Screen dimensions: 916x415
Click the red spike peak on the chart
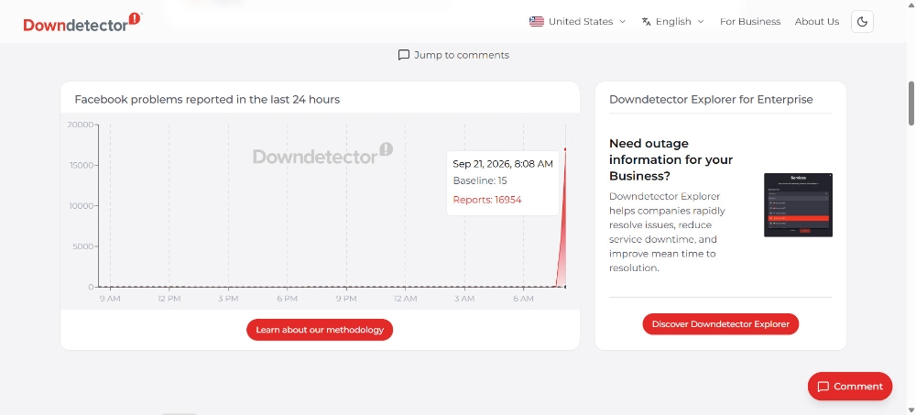pos(565,149)
